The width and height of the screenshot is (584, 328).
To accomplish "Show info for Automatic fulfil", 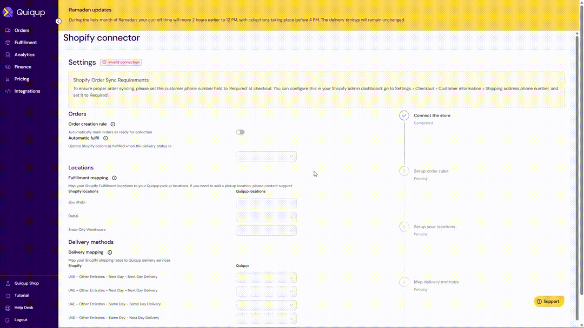I will pos(106,138).
